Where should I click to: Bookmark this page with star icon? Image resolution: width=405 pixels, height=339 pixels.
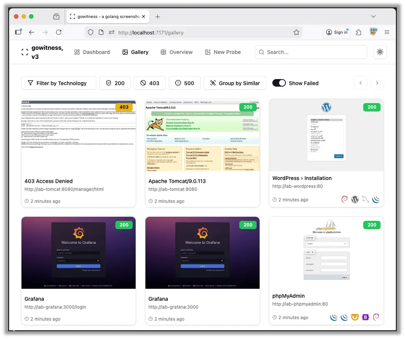click(296, 32)
